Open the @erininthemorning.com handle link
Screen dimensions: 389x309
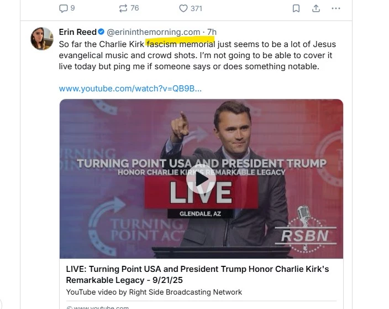[153, 32]
